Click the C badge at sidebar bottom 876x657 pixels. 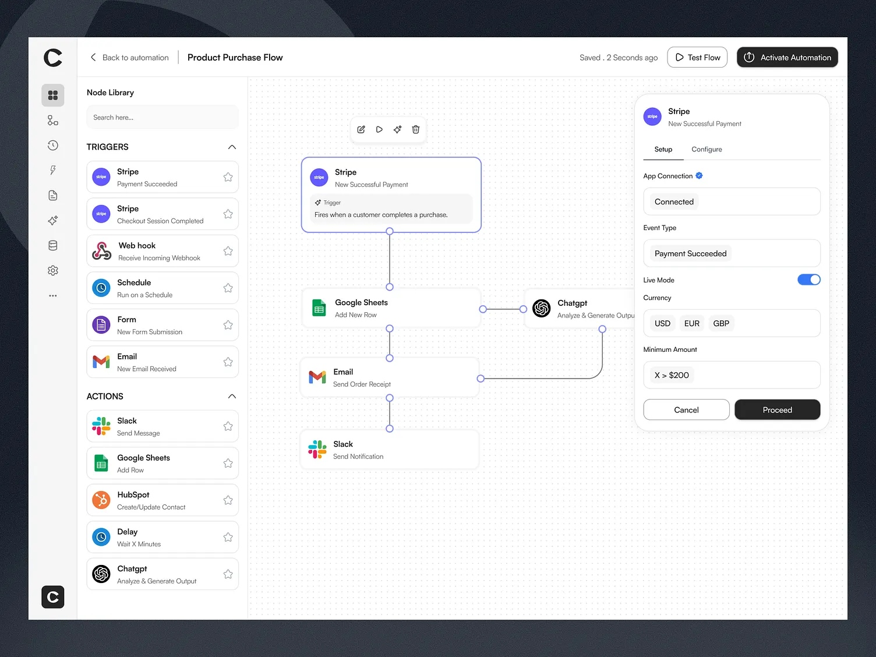(53, 597)
